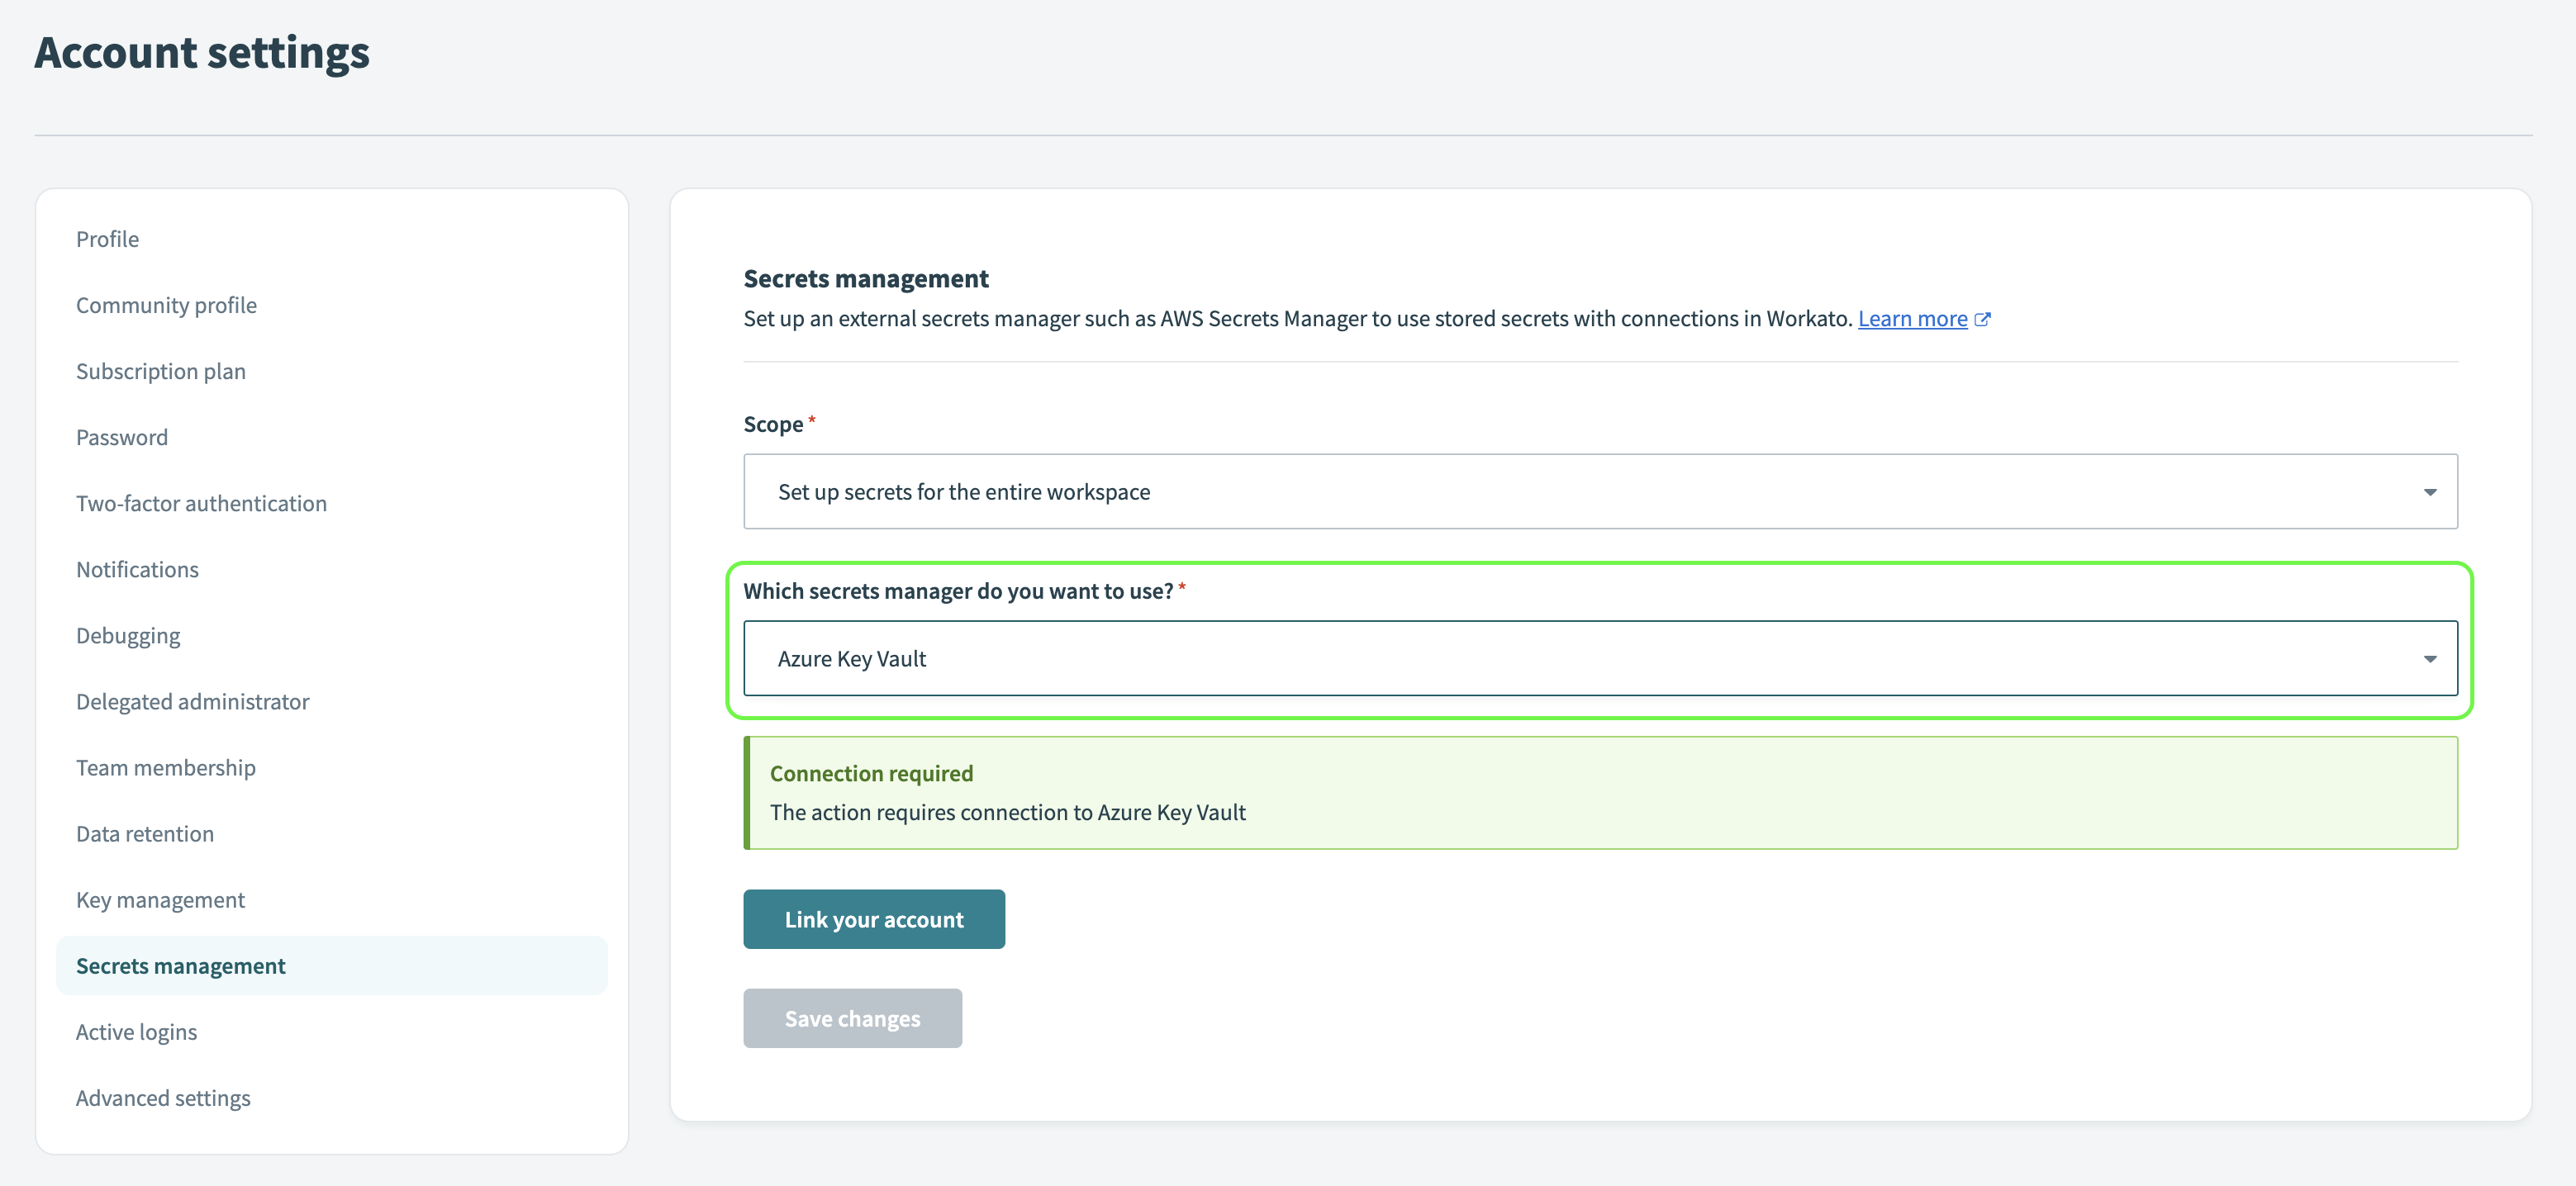Go to Data retention settings

[144, 833]
